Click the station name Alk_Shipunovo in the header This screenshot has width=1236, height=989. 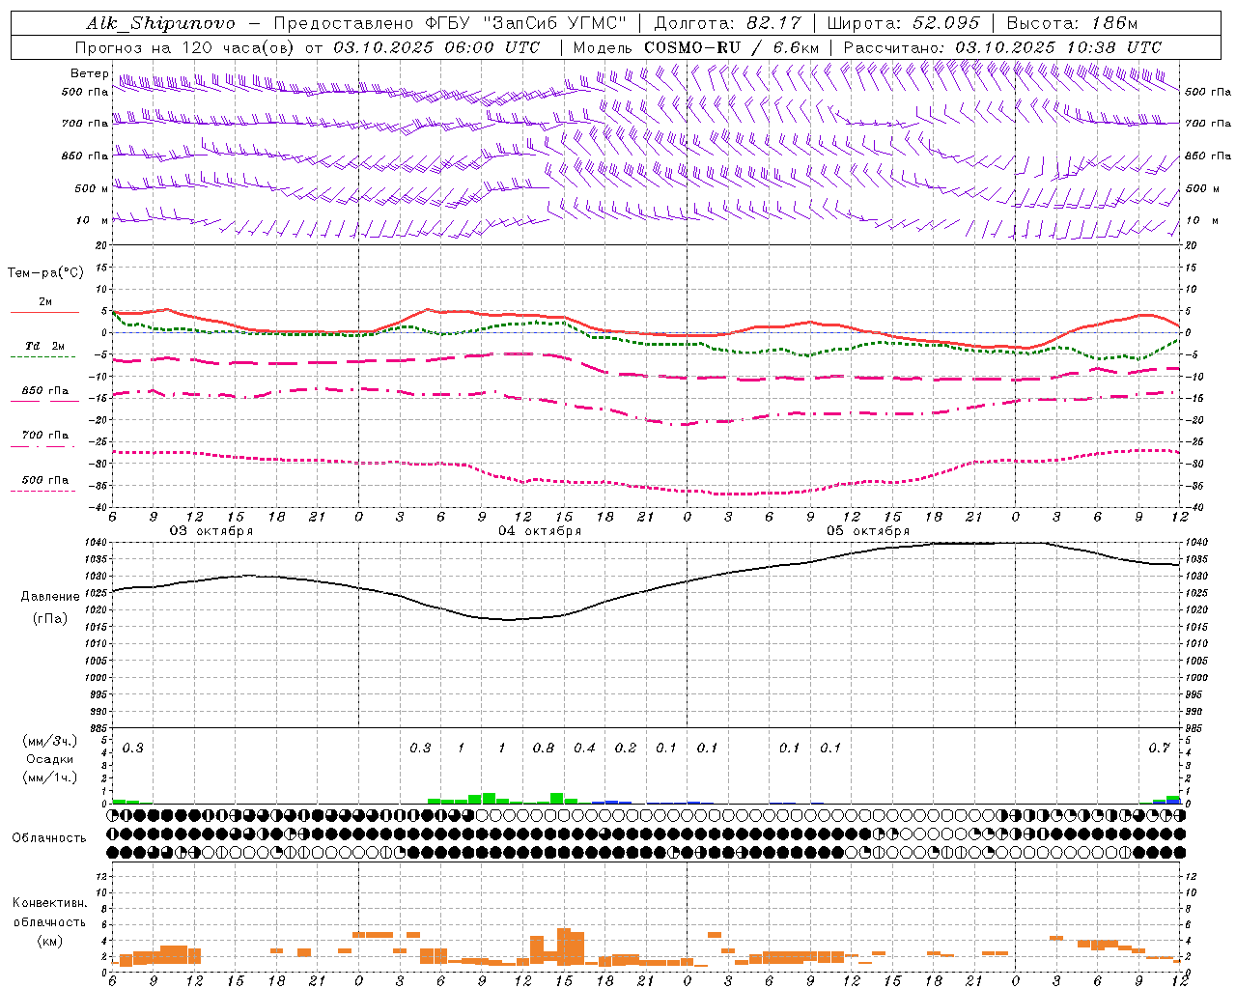160,23
